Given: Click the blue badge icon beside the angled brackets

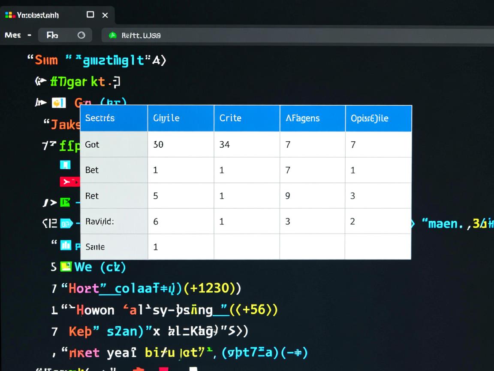Looking at the screenshot, I should (x=66, y=223).
